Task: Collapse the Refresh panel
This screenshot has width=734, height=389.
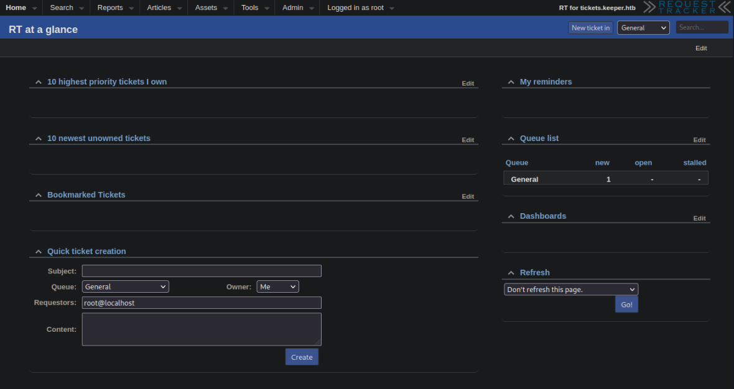Action: (x=511, y=273)
